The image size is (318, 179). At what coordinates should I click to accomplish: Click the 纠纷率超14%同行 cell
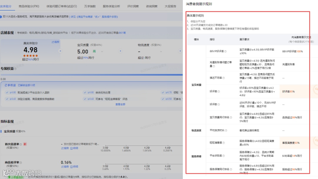[292, 156]
